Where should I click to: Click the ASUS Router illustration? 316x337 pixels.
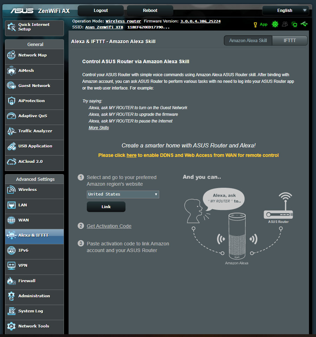click(x=278, y=206)
